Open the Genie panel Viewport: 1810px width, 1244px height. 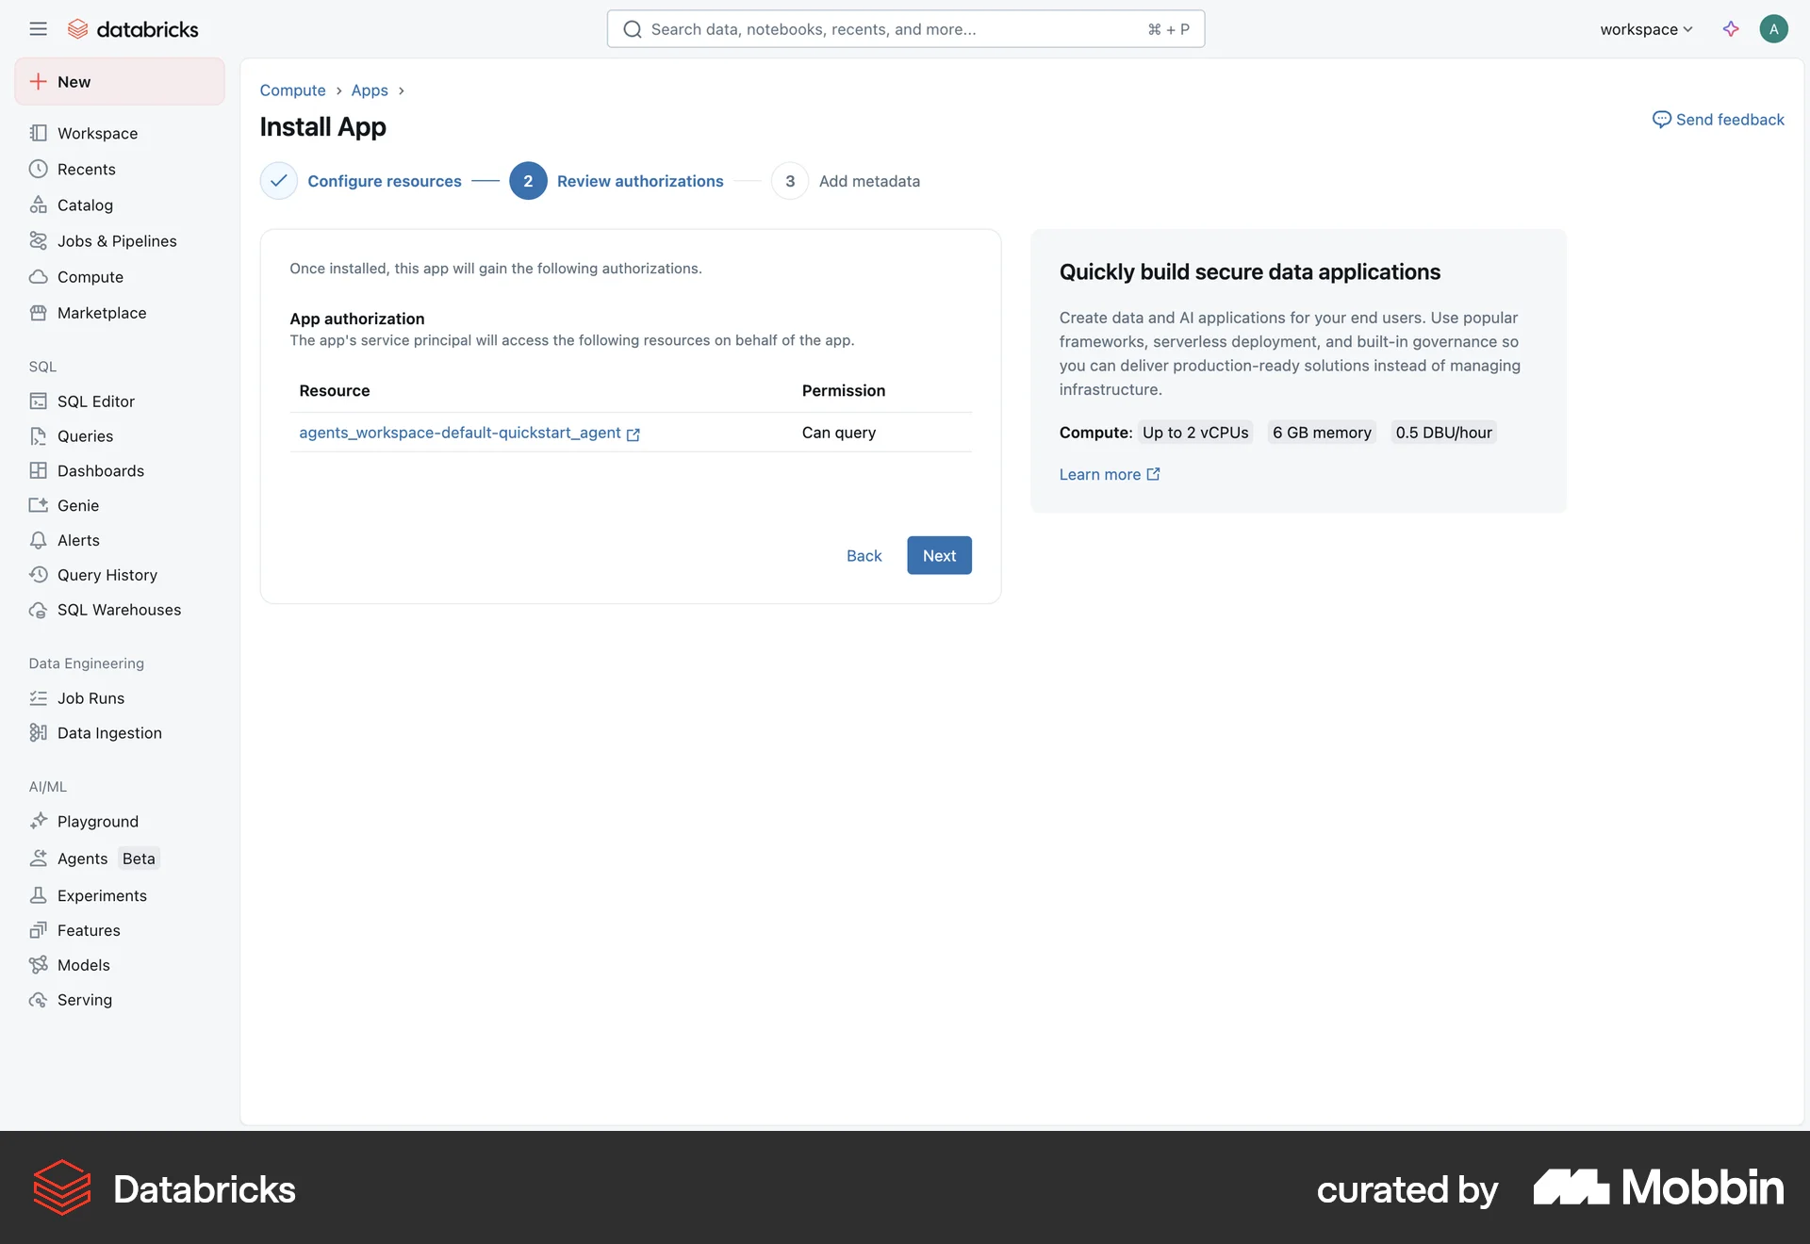[78, 505]
